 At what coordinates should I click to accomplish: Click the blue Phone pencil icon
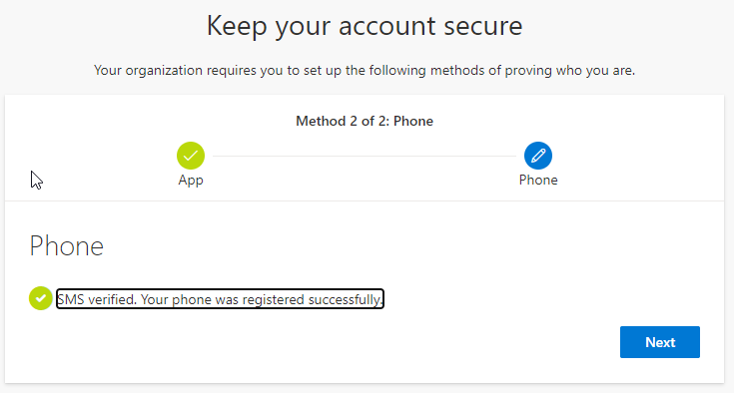(538, 156)
